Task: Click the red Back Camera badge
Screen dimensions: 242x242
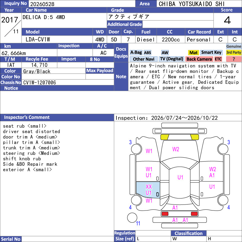Action: [x=199, y=59]
